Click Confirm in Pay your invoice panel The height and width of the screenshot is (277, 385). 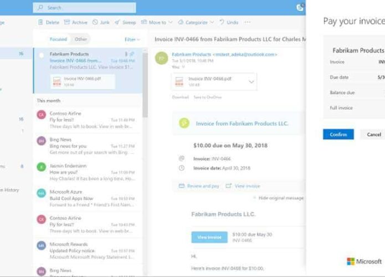click(x=338, y=134)
